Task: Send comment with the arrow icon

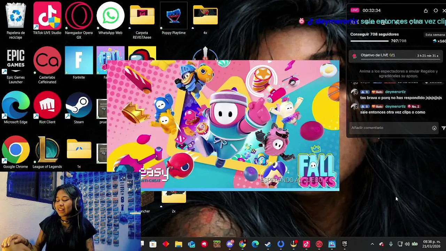Action: point(443,128)
